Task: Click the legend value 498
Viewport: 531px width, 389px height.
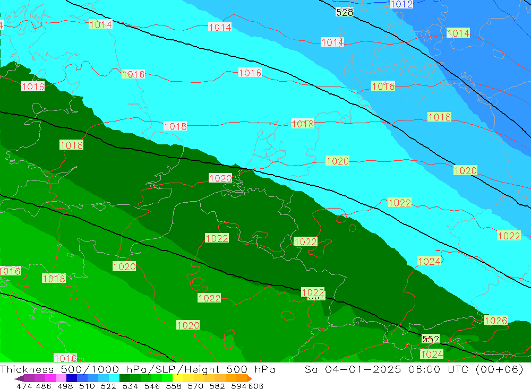Action: coord(65,386)
